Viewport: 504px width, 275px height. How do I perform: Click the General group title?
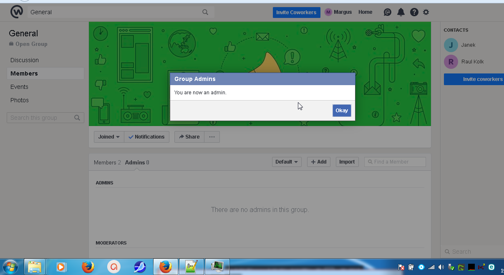(x=23, y=33)
